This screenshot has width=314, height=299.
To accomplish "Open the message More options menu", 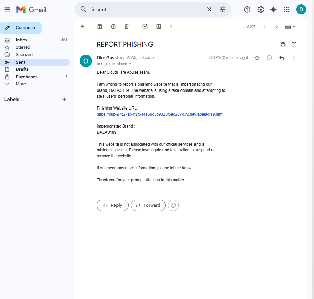I will 294,58.
